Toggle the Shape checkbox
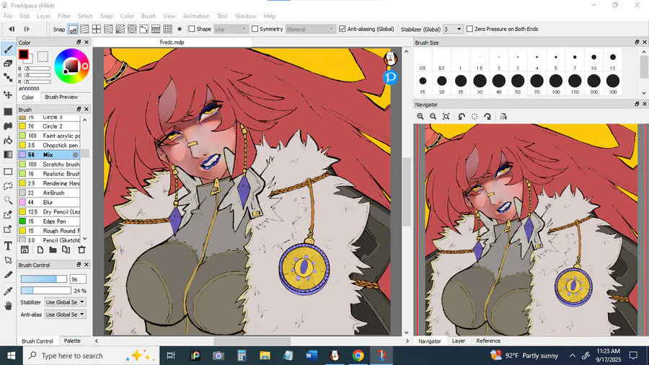Screen dimensions: 649x365 click(x=192, y=29)
